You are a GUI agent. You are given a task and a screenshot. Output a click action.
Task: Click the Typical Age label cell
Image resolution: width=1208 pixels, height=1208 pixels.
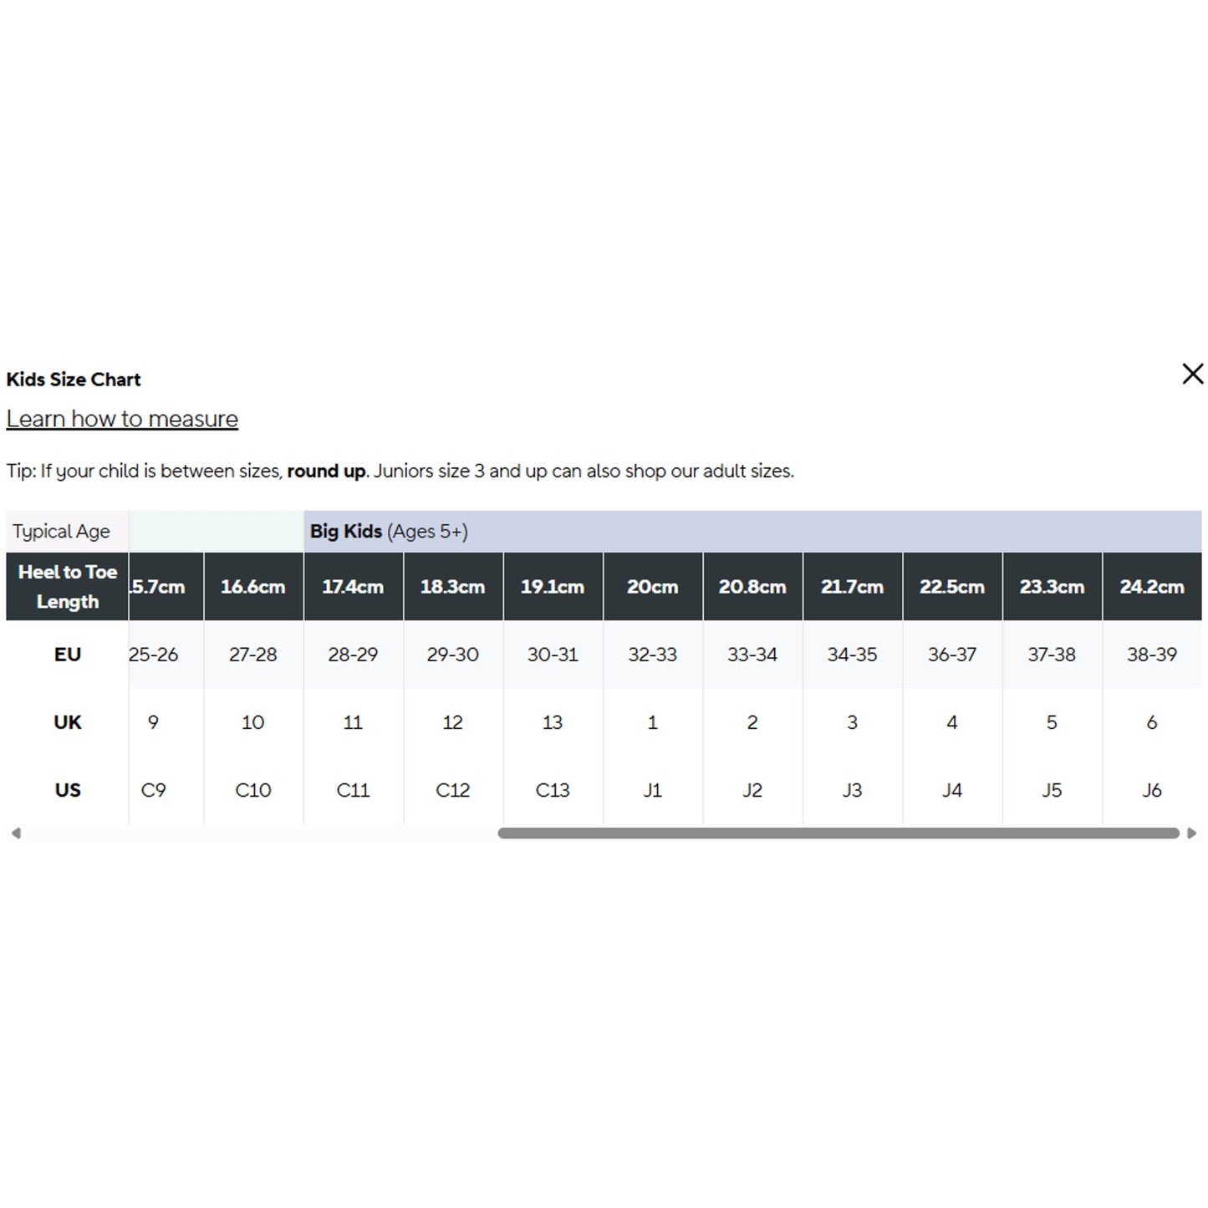62,532
